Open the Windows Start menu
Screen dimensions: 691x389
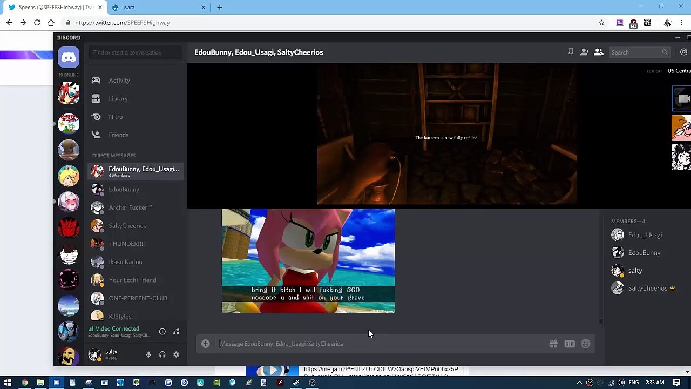8,383
